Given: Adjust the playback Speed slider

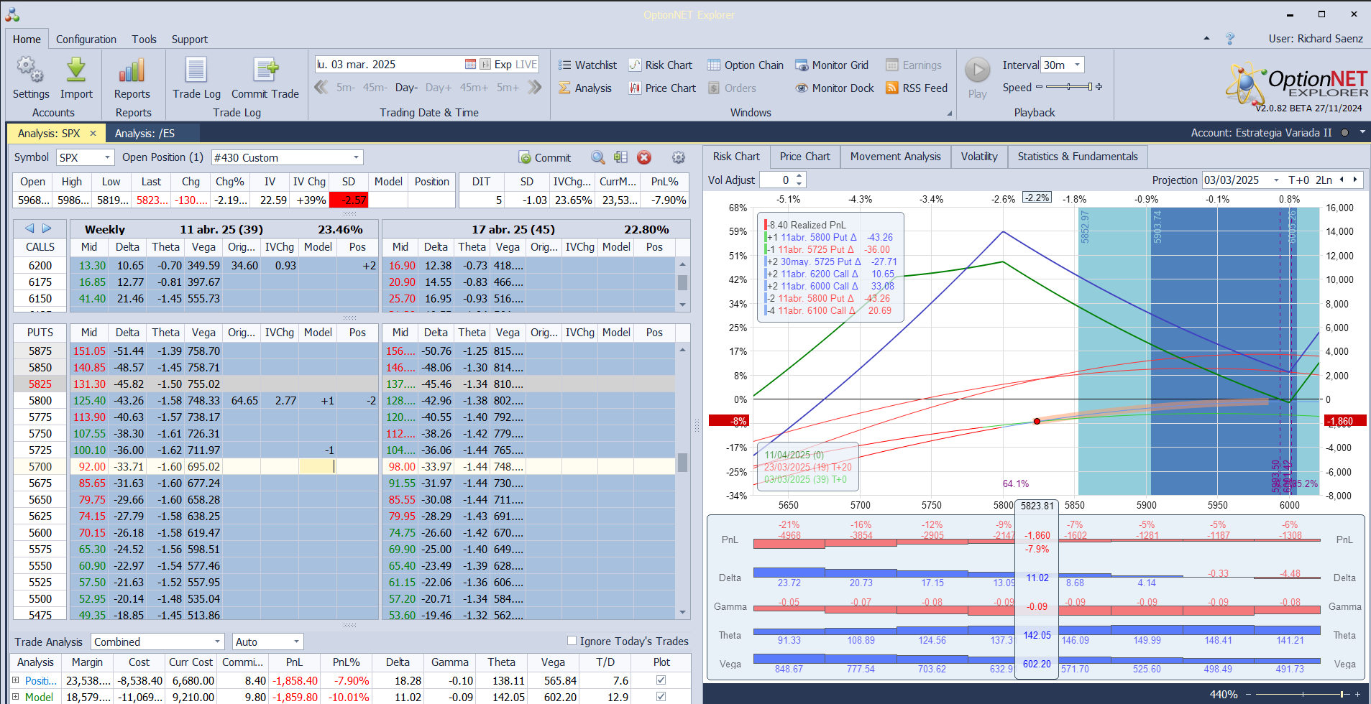Looking at the screenshot, I should 1070,87.
